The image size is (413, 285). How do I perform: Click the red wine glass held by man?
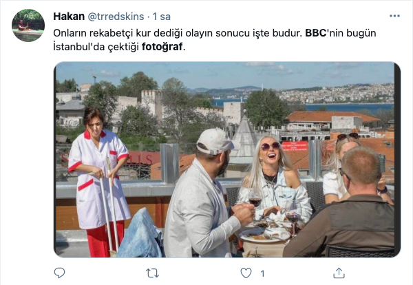[255, 202]
